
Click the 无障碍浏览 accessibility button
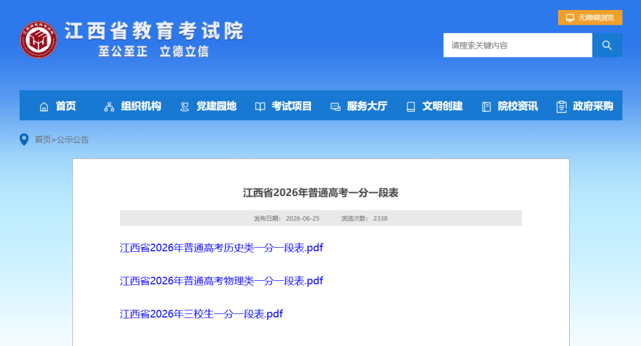pyautogui.click(x=591, y=18)
